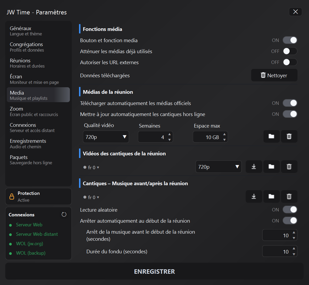Download Cantiques musique avant/après réunion
The width and height of the screenshot is (309, 285).
(x=254, y=196)
